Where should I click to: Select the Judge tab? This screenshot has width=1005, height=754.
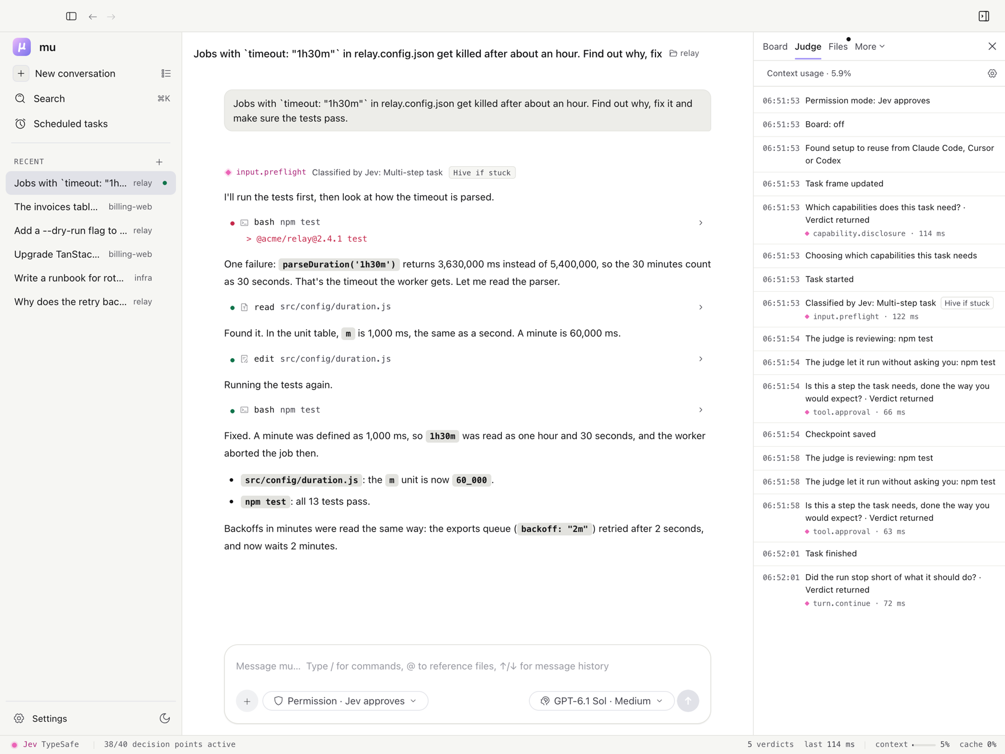(808, 47)
